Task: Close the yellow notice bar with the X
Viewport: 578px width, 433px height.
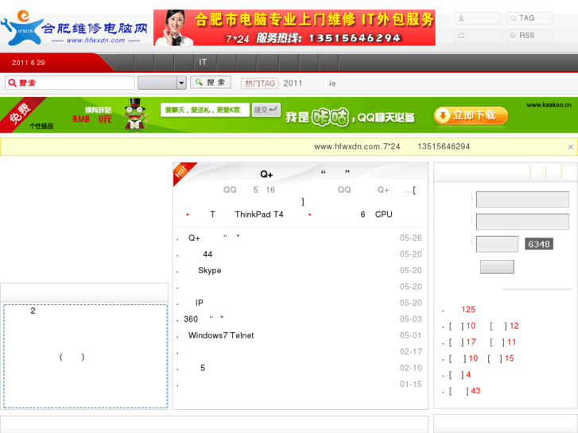Action: [570, 147]
